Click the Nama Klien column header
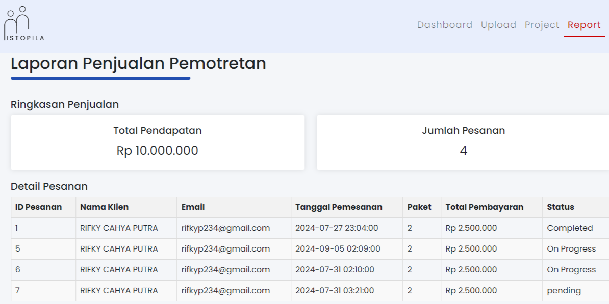Image resolution: width=609 pixels, height=304 pixels. [x=105, y=207]
